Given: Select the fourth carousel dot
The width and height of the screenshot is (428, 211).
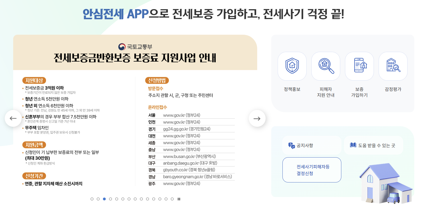Looking at the screenshot, I should coord(111,199).
